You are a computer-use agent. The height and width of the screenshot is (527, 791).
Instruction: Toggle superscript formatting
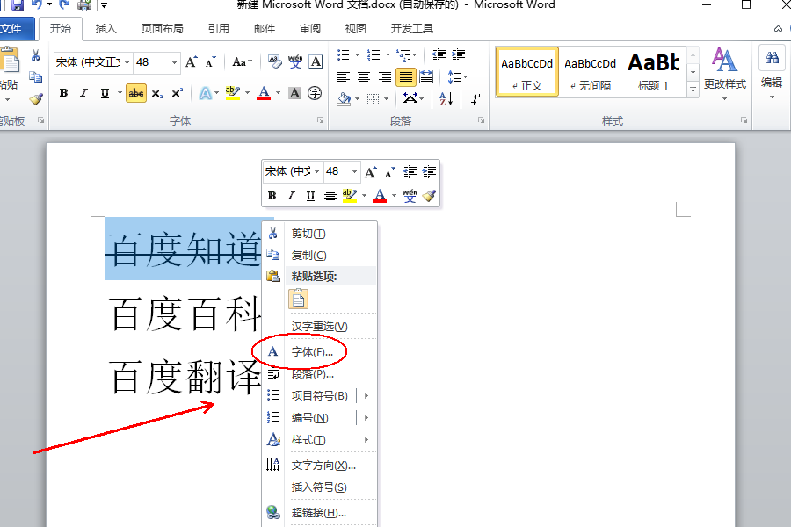[x=177, y=93]
